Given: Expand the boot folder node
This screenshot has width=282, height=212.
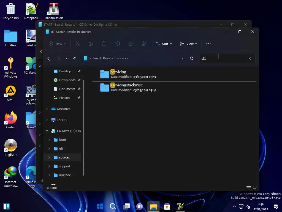Looking at the screenshot, I should coord(49,140).
